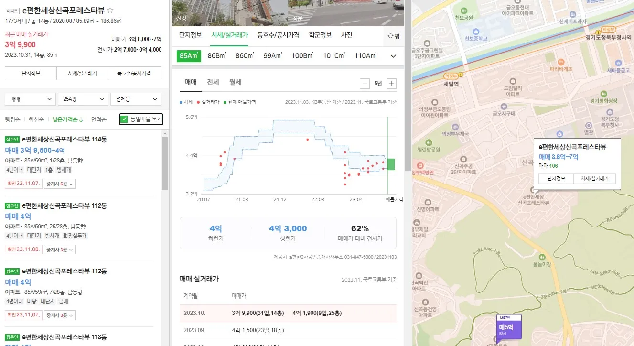
Task: Select the 99Am² area type
Action: click(273, 56)
